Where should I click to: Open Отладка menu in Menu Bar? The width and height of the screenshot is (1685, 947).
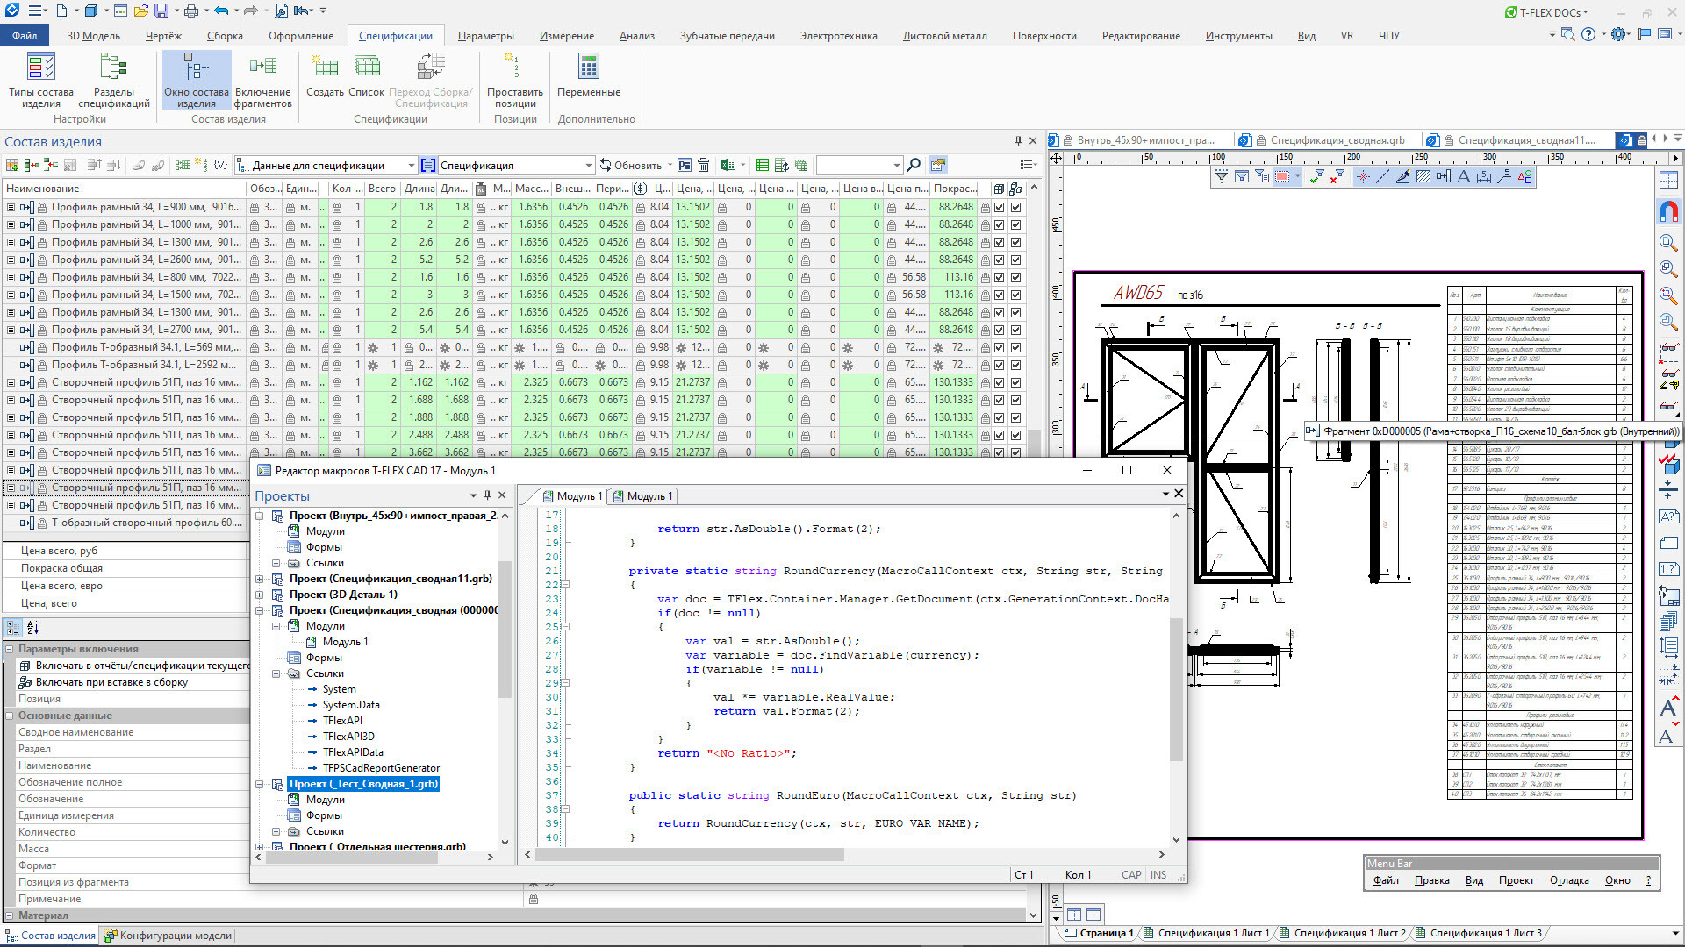1568,880
